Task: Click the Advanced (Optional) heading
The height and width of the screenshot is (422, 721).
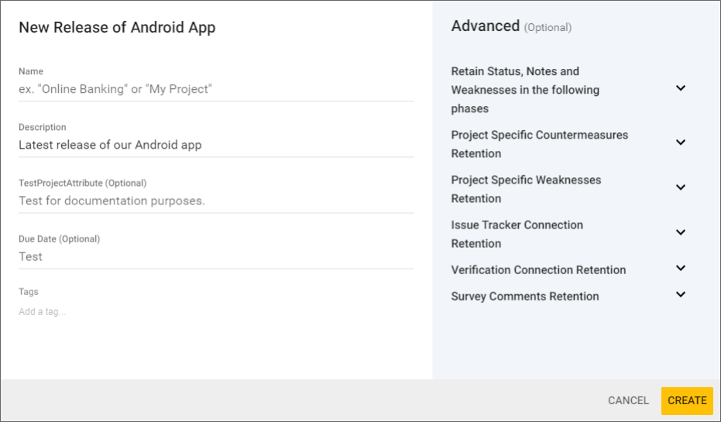Action: (x=511, y=26)
